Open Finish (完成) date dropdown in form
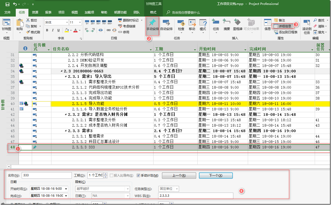 pos(66,196)
